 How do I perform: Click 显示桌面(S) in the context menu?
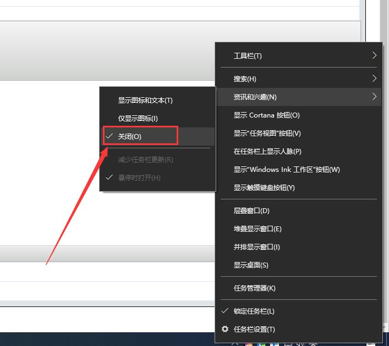251,265
